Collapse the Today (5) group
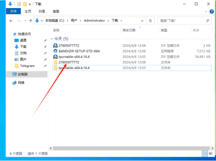The height and width of the screenshot is (161, 216). coord(52,39)
